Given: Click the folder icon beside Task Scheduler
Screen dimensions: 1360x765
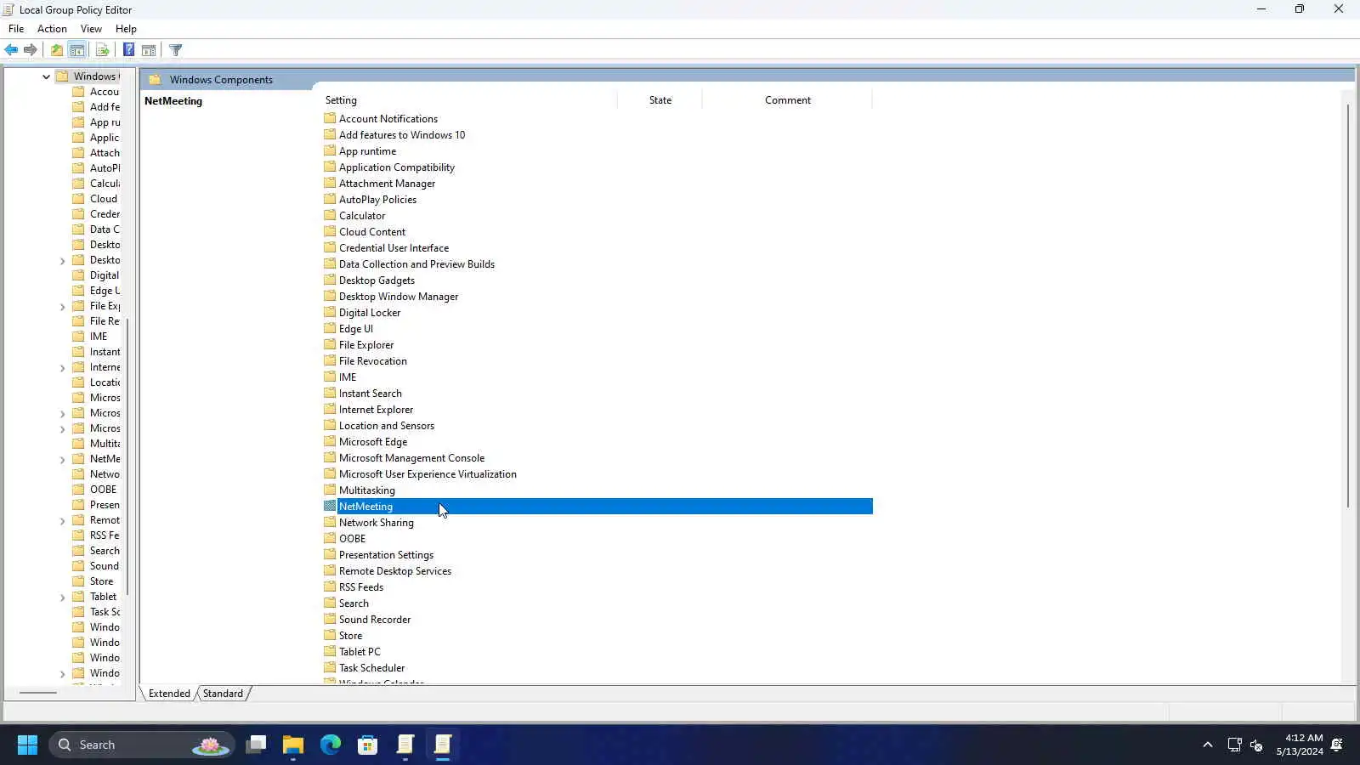Looking at the screenshot, I should 330,667.
